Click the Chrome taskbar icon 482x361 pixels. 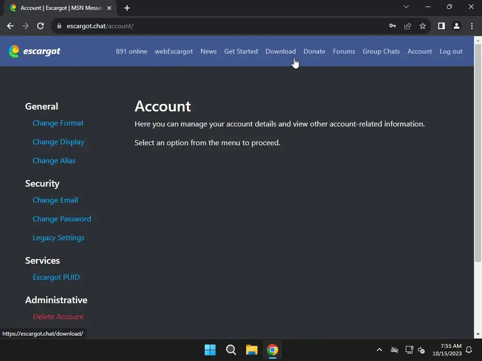point(273,350)
